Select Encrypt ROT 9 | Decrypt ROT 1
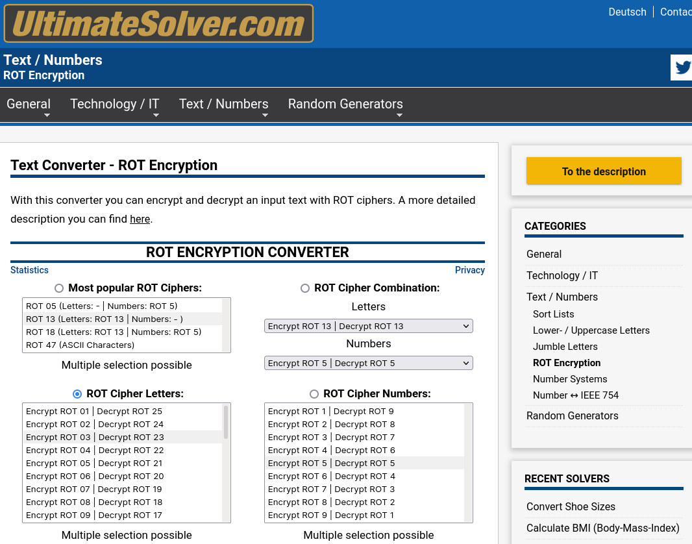This screenshot has height=544, width=692. tap(365, 515)
